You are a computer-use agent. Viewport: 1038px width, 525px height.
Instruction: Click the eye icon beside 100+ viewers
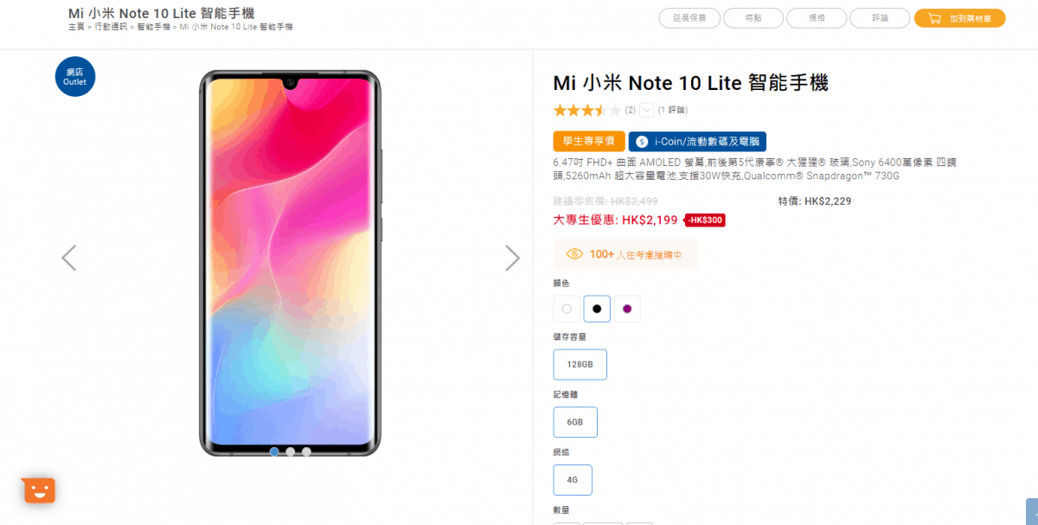point(574,254)
